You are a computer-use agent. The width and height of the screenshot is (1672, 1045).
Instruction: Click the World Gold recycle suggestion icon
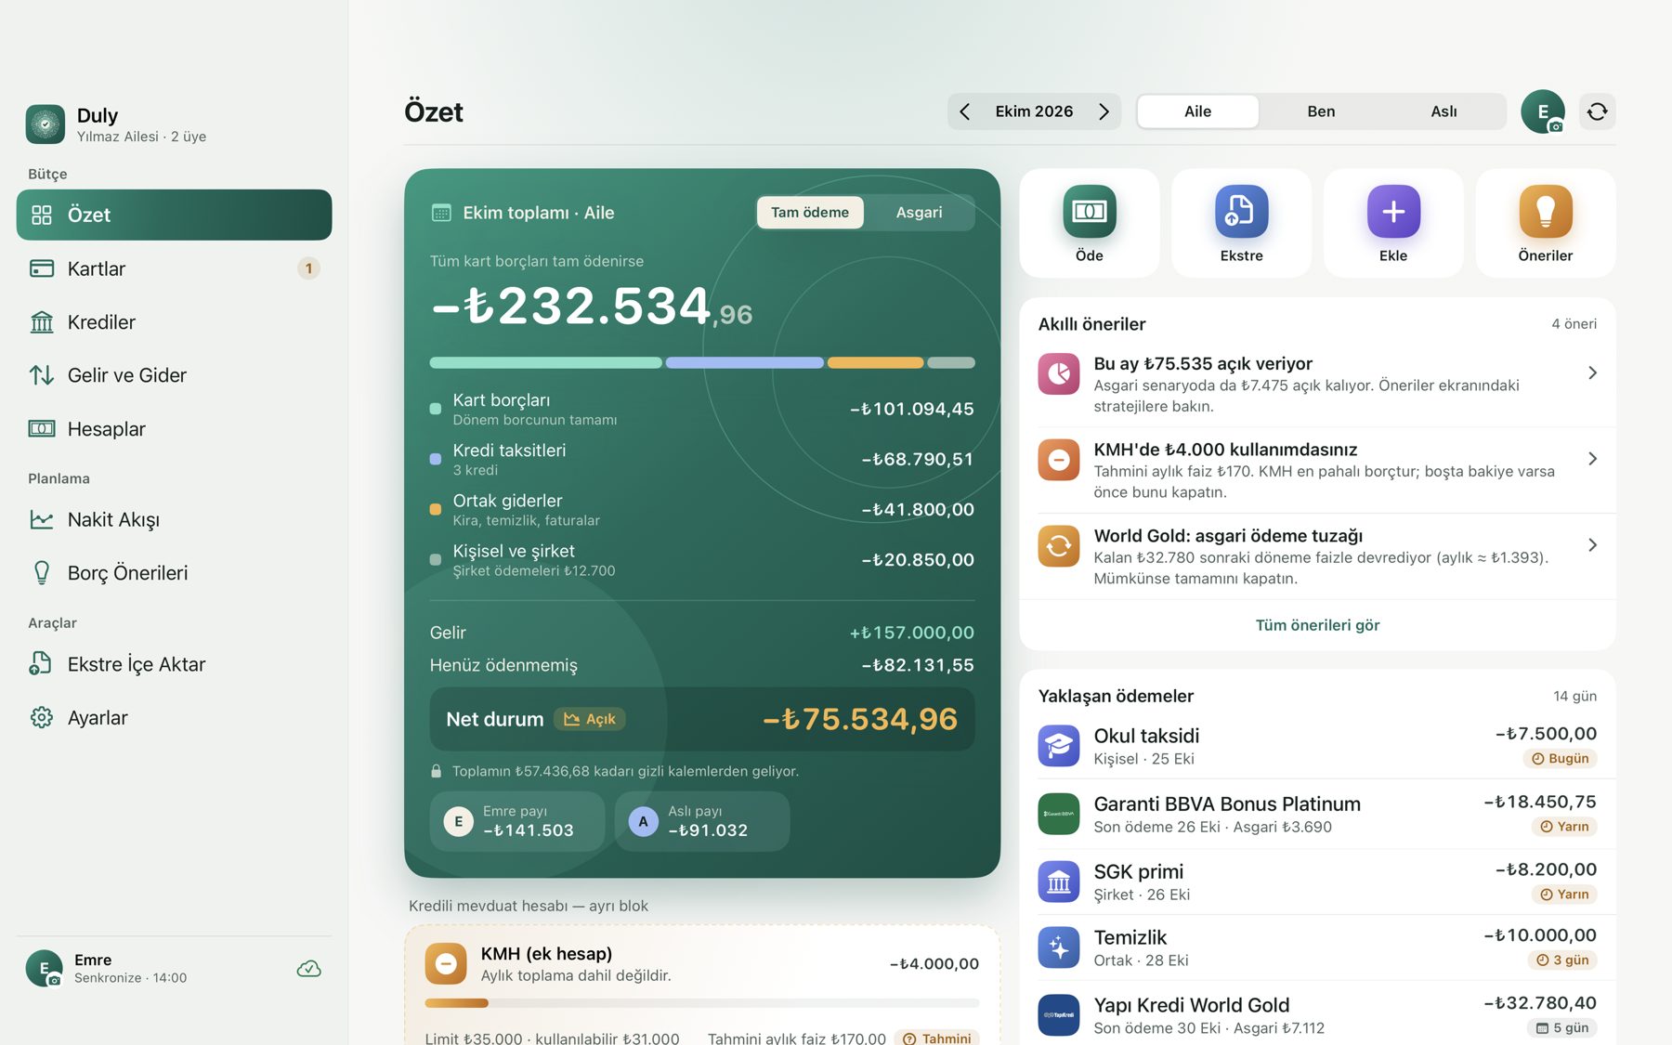tap(1059, 546)
